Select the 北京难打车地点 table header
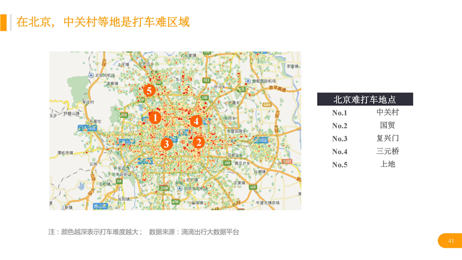Image resolution: width=462 pixels, height=260 pixels. (x=364, y=99)
